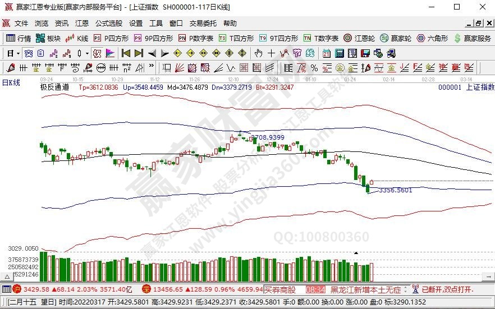The width and height of the screenshot is (495, 309).
Task: Click the 六角形 hexagon tool
Action: 433,39
